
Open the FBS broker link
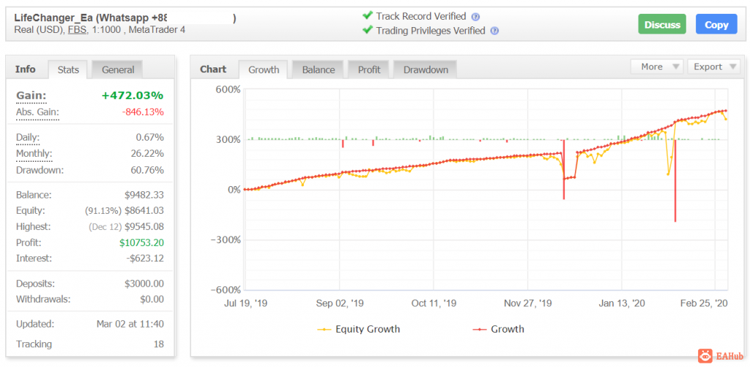pyautogui.click(x=78, y=29)
